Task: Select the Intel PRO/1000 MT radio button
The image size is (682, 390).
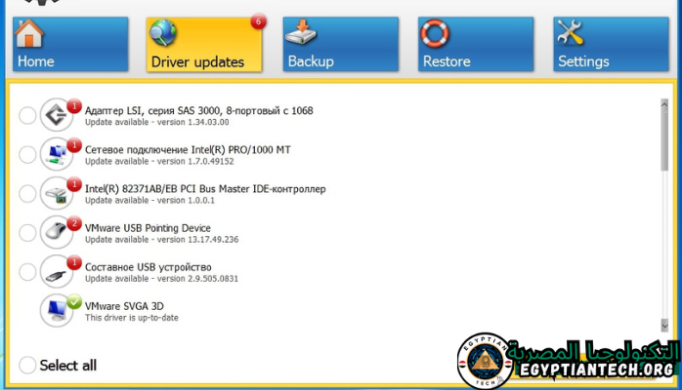Action: 27,154
